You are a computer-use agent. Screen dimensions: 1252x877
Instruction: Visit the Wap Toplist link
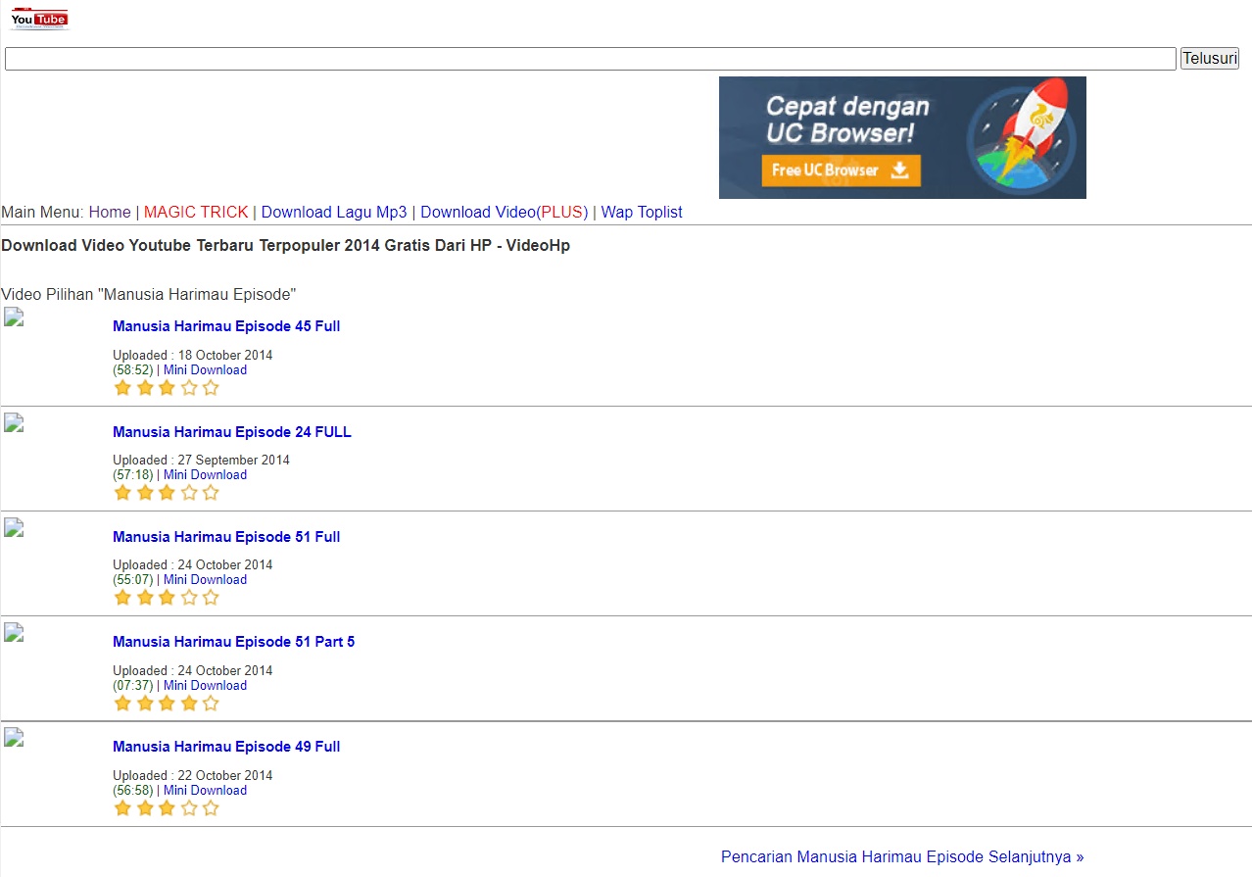point(641,212)
